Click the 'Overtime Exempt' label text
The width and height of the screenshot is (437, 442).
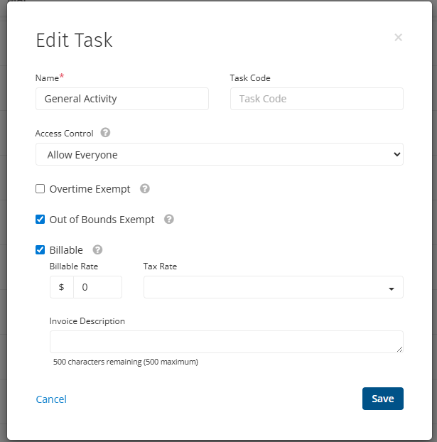(90, 189)
